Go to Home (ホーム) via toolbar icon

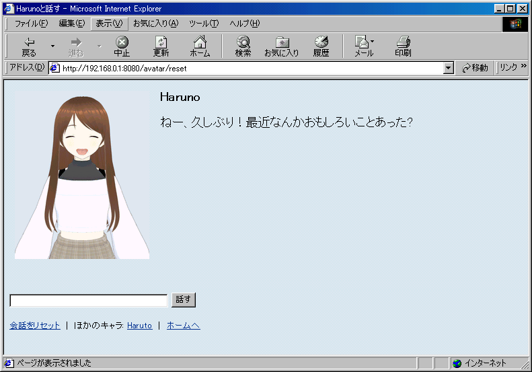click(x=200, y=46)
